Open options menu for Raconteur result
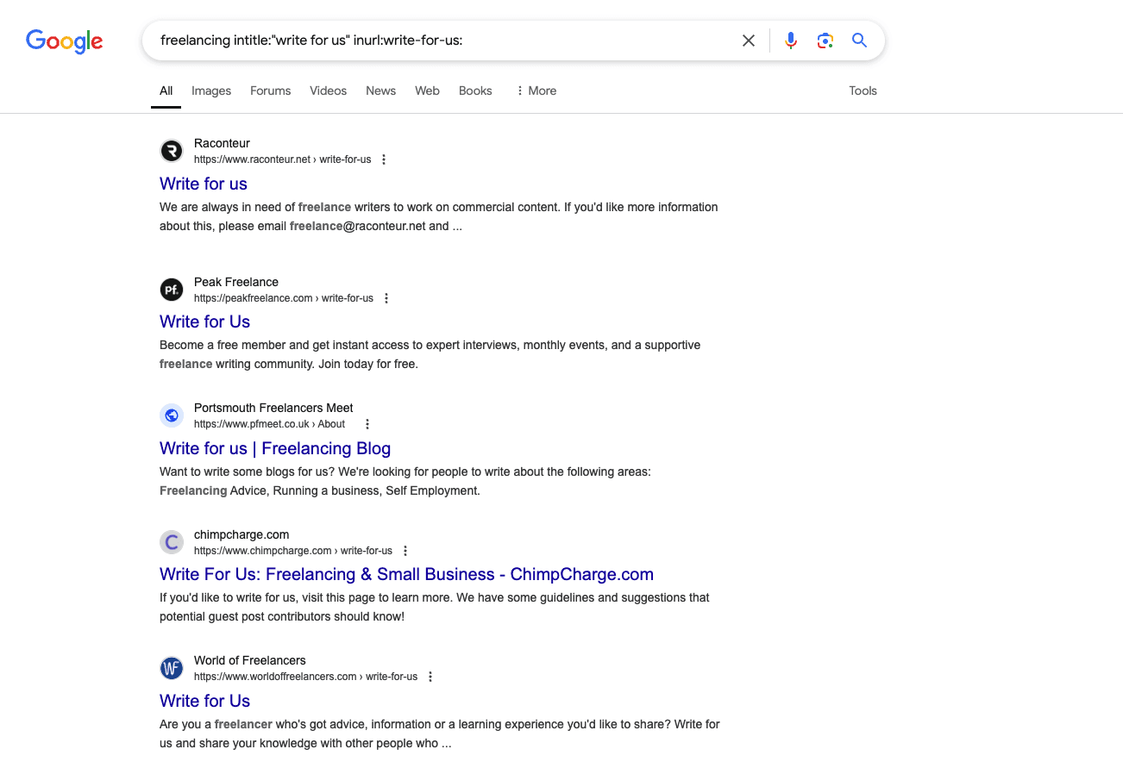The width and height of the screenshot is (1123, 768). pos(384,159)
